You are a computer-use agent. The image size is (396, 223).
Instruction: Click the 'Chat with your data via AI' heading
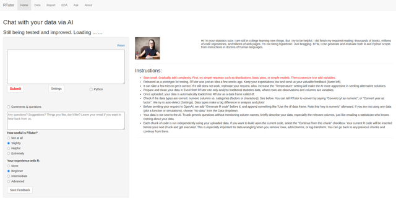coord(38,22)
